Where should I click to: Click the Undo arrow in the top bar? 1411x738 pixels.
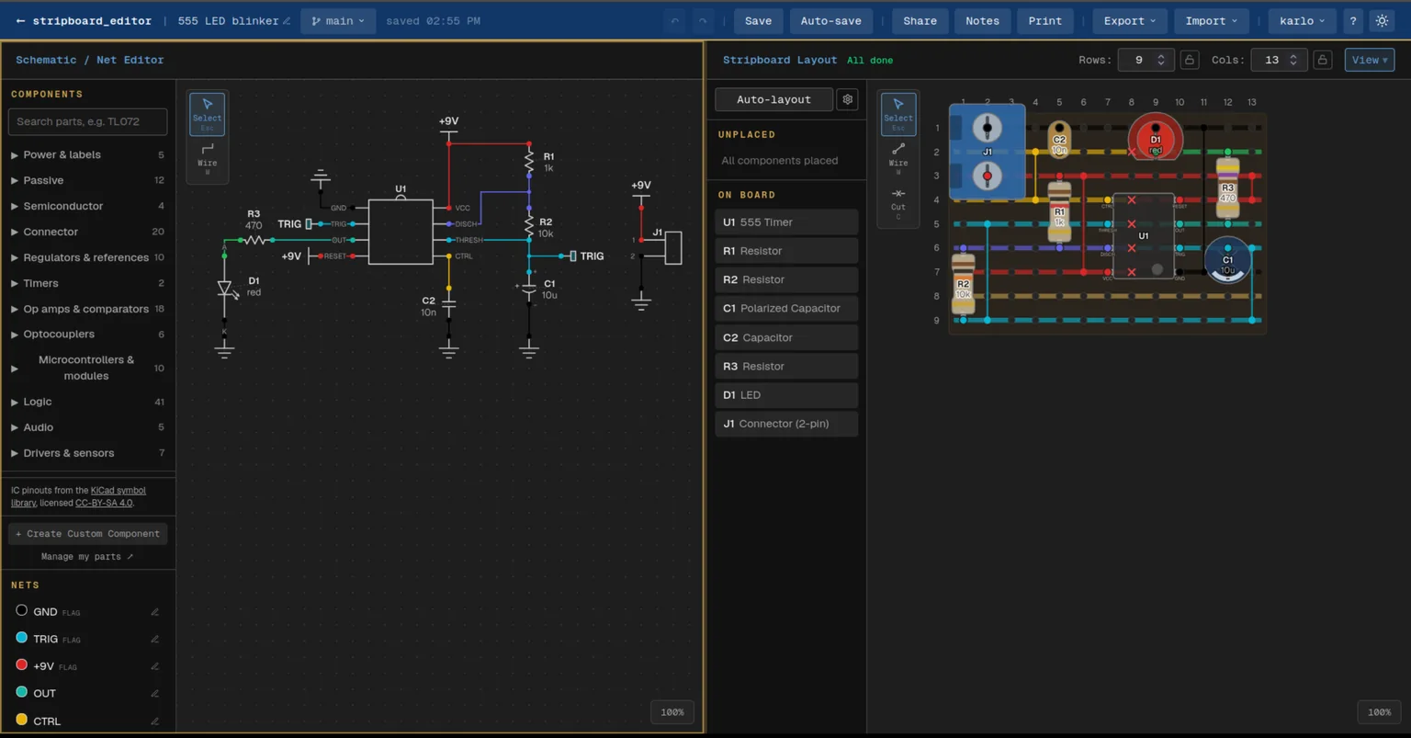(675, 21)
